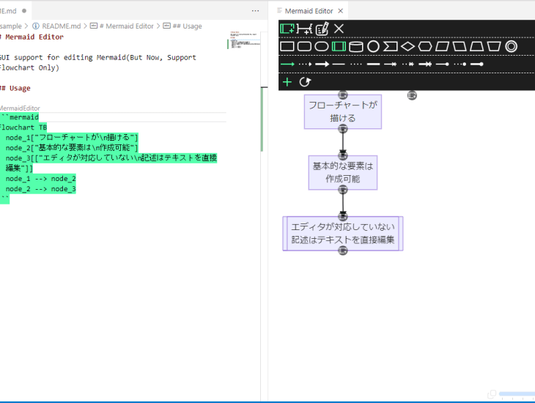
Task: Pick the cylinder database node shape
Action: [356, 47]
